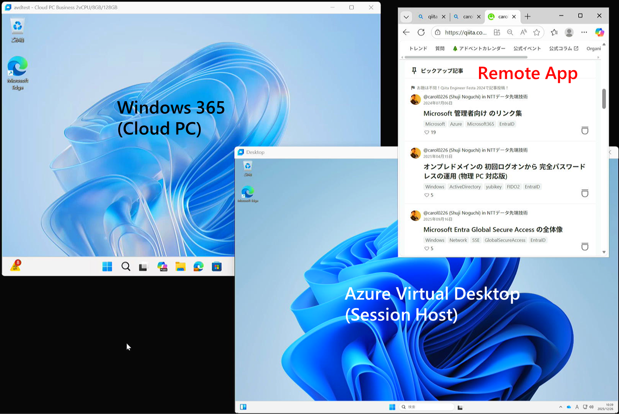Click the FIDO2 tag
Viewport: 619px width, 414px height.
click(513, 187)
